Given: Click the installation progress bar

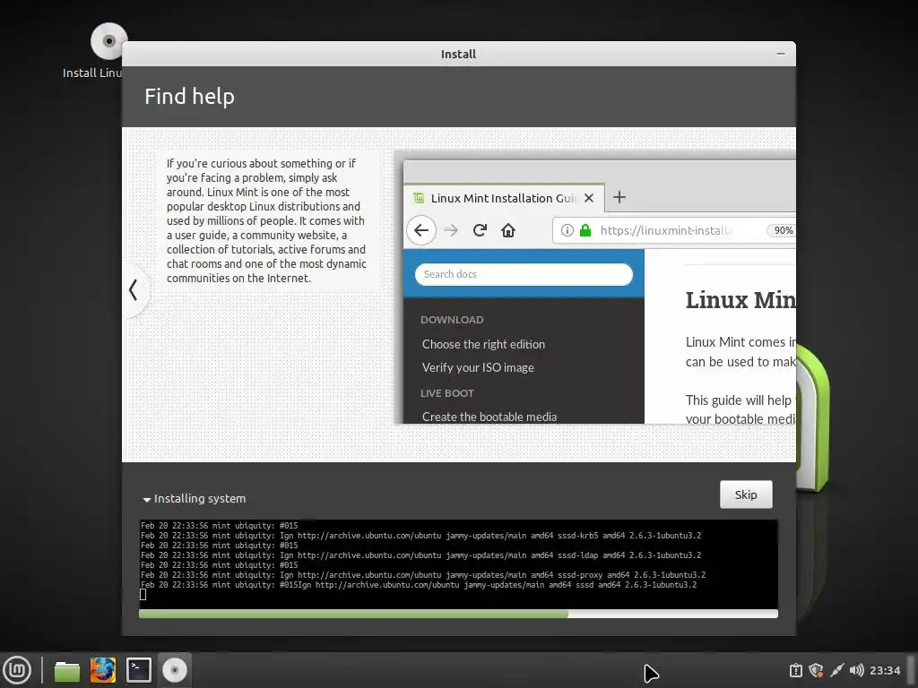Looking at the screenshot, I should point(458,614).
